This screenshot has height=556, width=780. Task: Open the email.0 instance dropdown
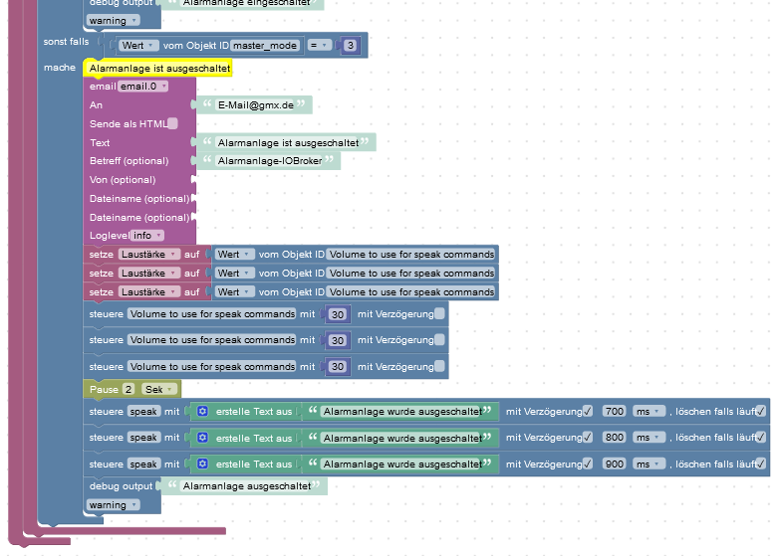(x=142, y=87)
